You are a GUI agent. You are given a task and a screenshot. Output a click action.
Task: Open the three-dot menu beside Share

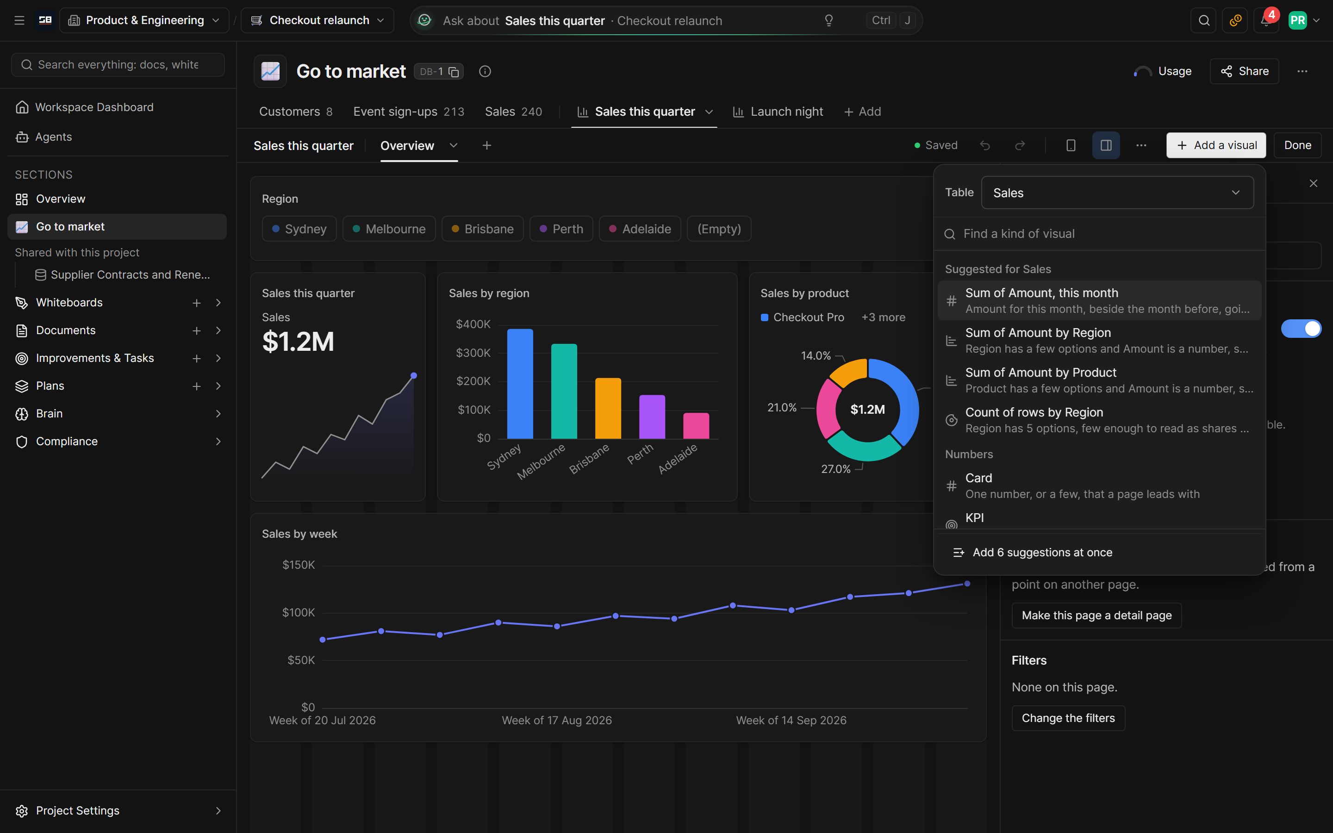(x=1302, y=71)
